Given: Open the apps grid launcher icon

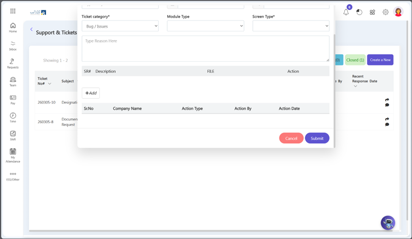Looking at the screenshot, I should 13,11.
